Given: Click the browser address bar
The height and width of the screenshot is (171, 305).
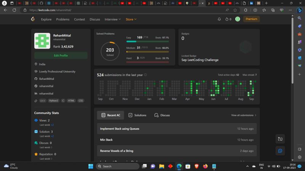Looking at the screenshot, I should pos(125,10).
